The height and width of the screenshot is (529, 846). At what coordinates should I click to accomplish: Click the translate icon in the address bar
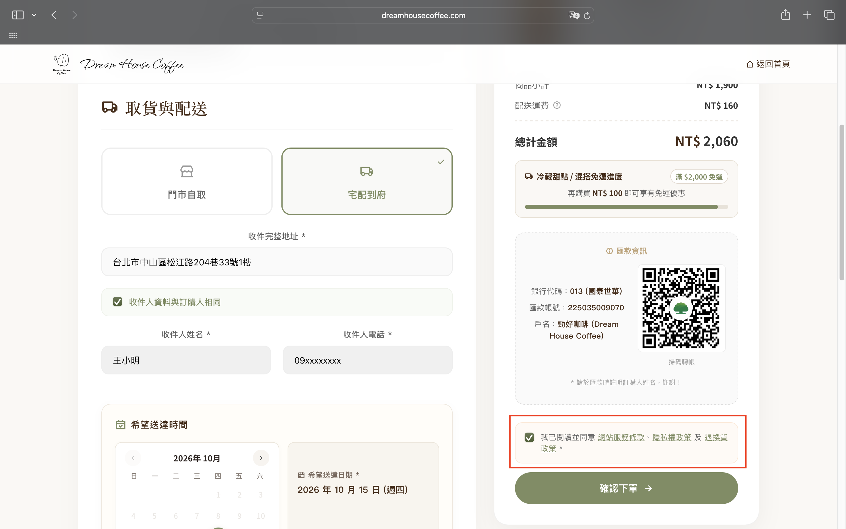573,15
